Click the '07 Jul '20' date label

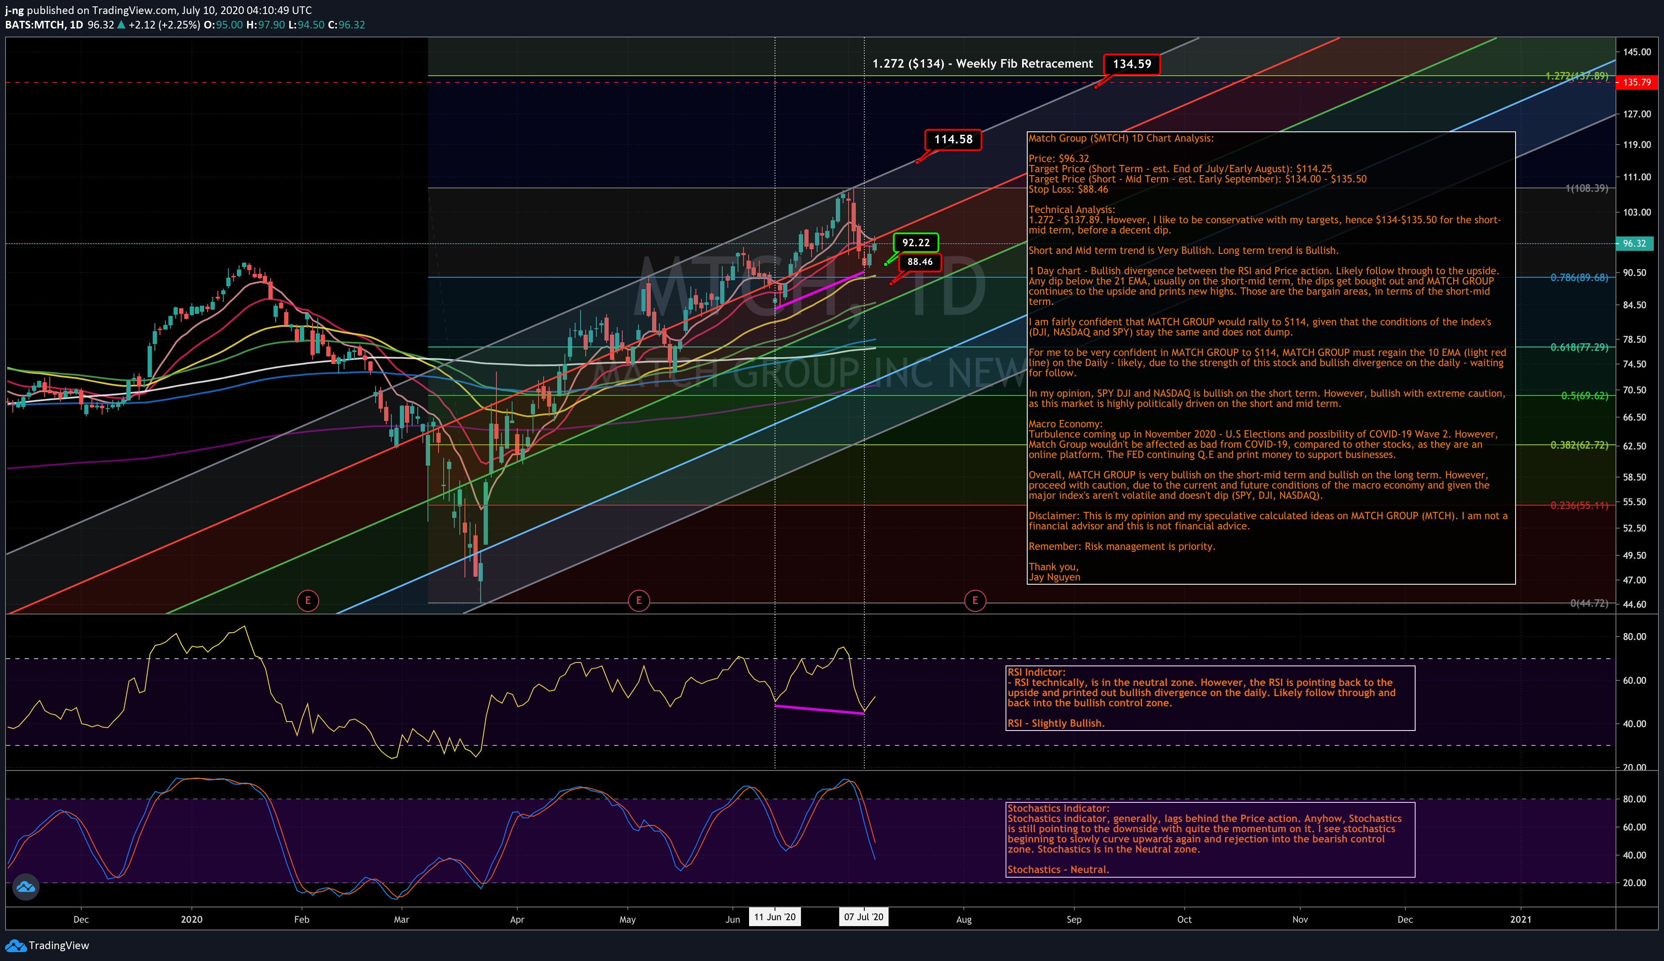tap(863, 917)
